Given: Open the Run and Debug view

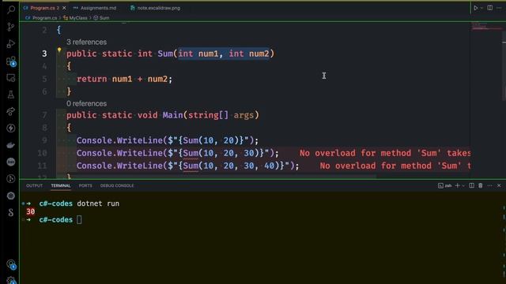Looking at the screenshot, I should (x=11, y=43).
